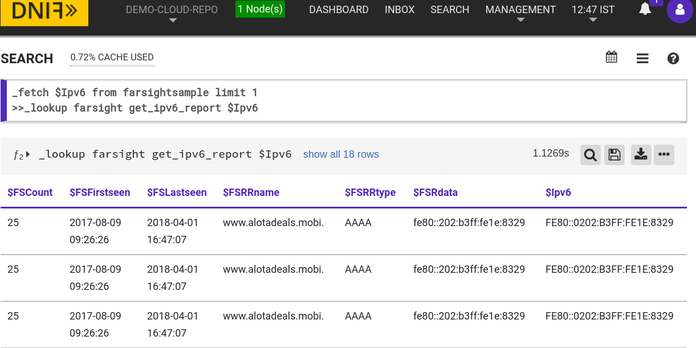This screenshot has width=696, height=348.
Task: Switch to the DASHBOARD view
Action: 339,10
